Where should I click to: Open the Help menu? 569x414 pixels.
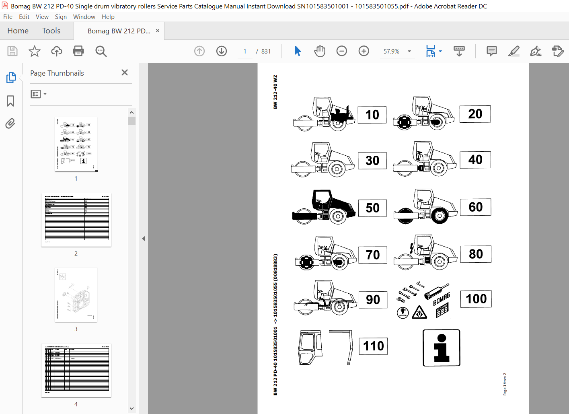point(108,17)
